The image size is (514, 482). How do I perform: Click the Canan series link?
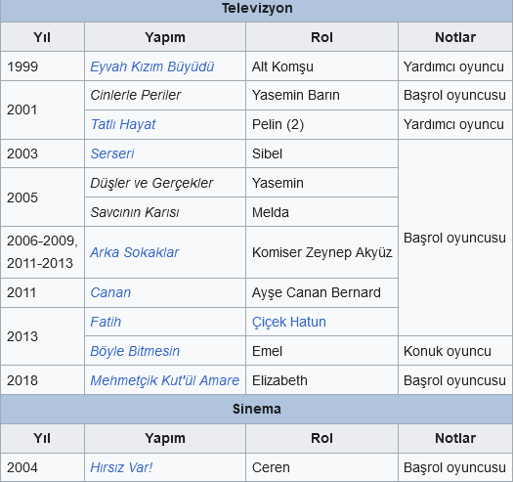pyautogui.click(x=110, y=292)
